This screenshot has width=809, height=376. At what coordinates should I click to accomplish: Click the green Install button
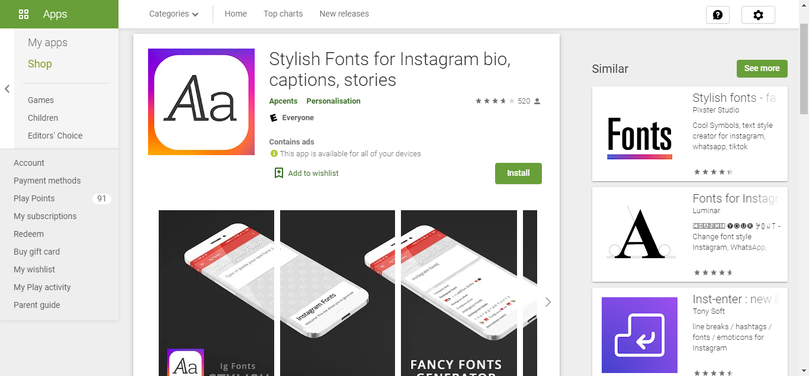point(518,173)
